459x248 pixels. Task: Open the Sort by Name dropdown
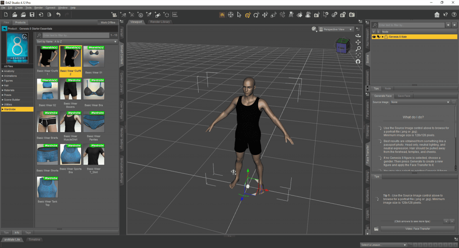(x=75, y=42)
